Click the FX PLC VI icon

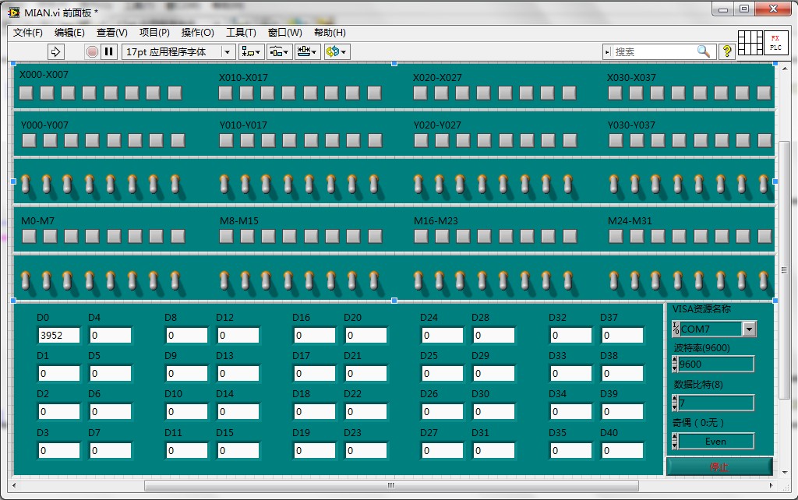point(775,43)
